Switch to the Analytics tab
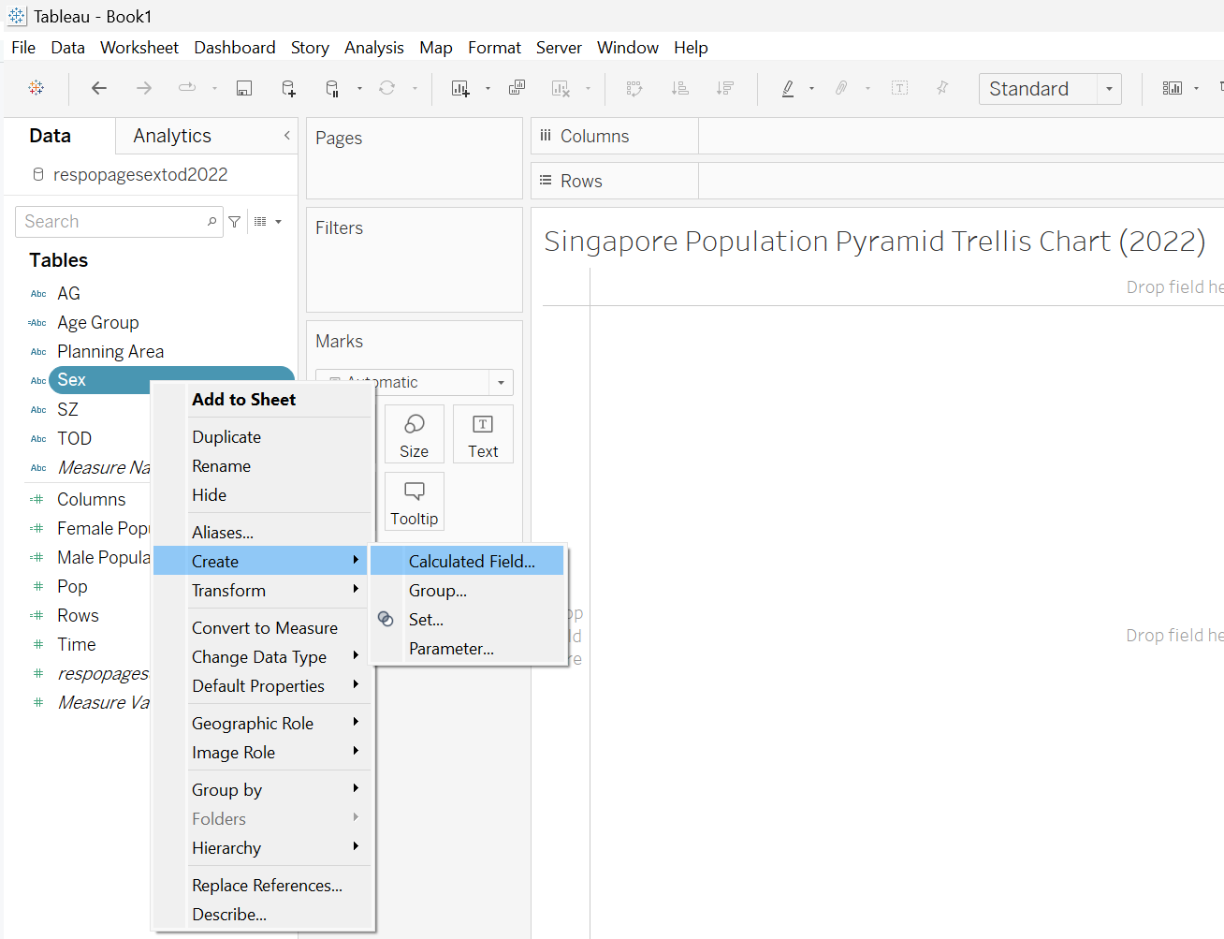 (x=172, y=136)
